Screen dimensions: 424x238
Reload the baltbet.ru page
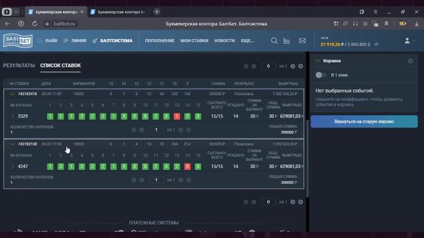coord(34,24)
